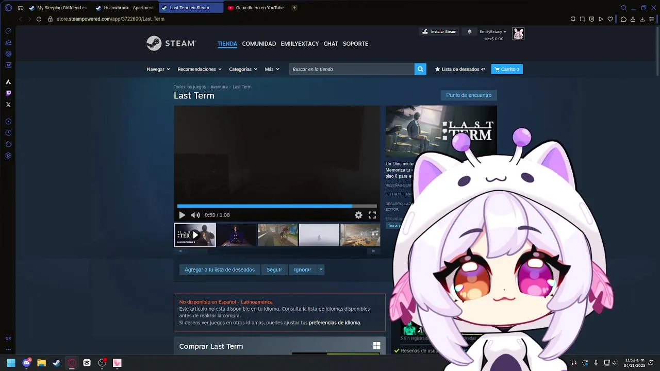Go back to previous page
Screen dimensions: 660x371
21,19
